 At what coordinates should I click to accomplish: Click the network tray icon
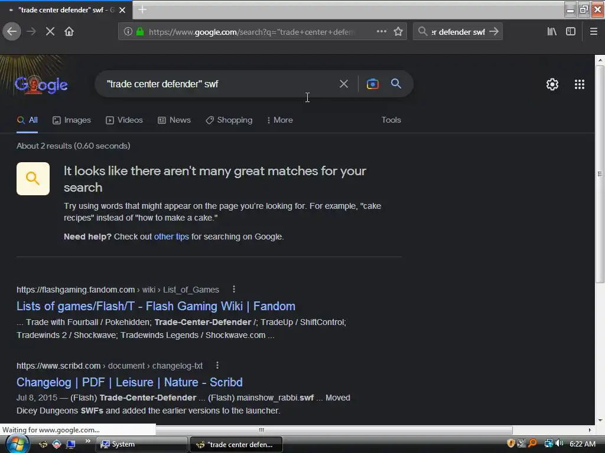(548, 444)
